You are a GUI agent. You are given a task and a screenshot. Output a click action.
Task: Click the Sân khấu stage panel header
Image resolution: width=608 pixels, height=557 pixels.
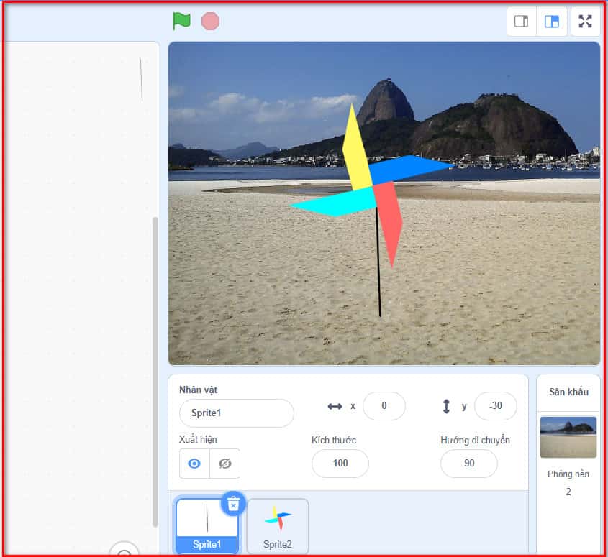click(x=568, y=392)
